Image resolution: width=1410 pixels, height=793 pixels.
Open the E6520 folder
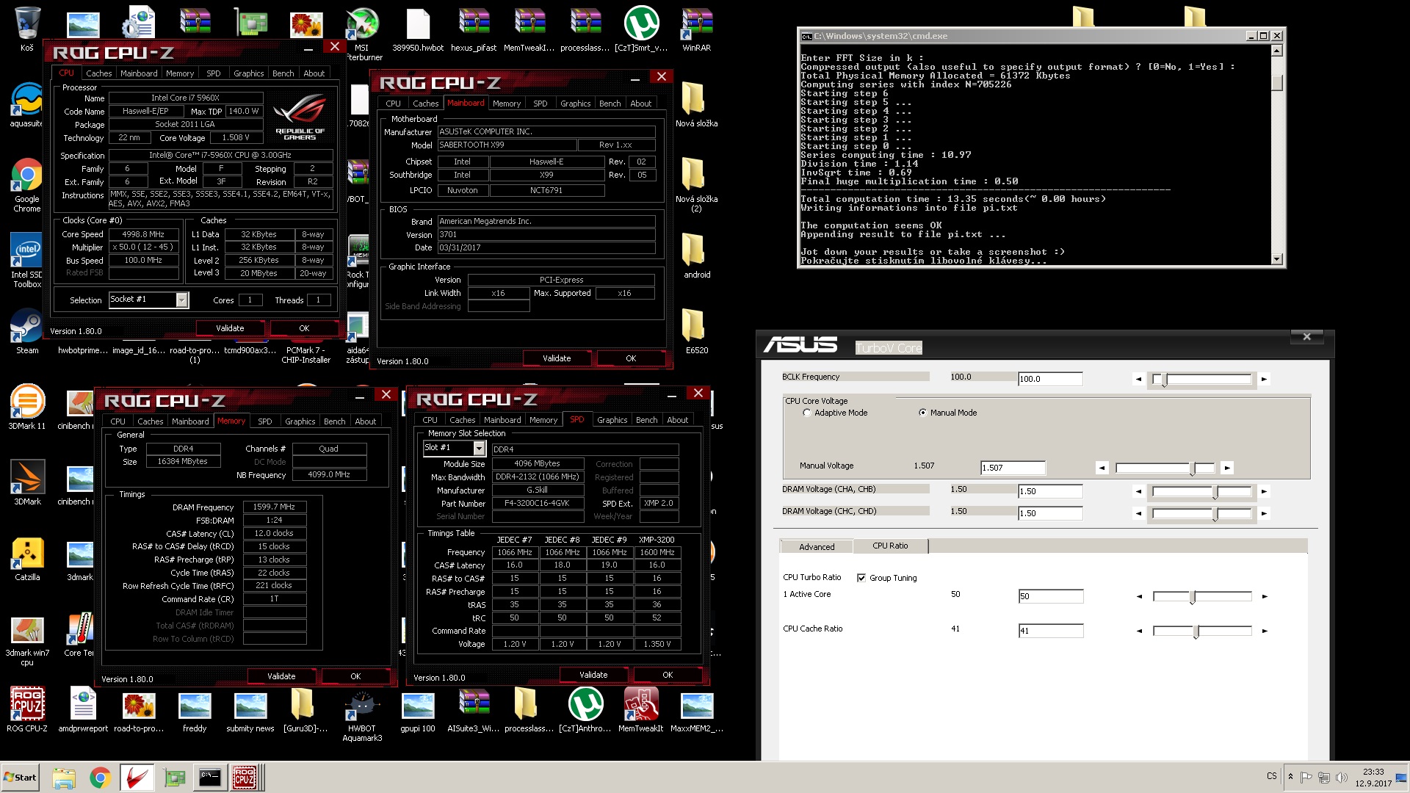[x=697, y=332]
